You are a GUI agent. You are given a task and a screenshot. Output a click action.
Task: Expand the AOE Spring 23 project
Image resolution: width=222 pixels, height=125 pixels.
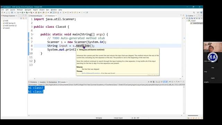(x=2, y=23)
